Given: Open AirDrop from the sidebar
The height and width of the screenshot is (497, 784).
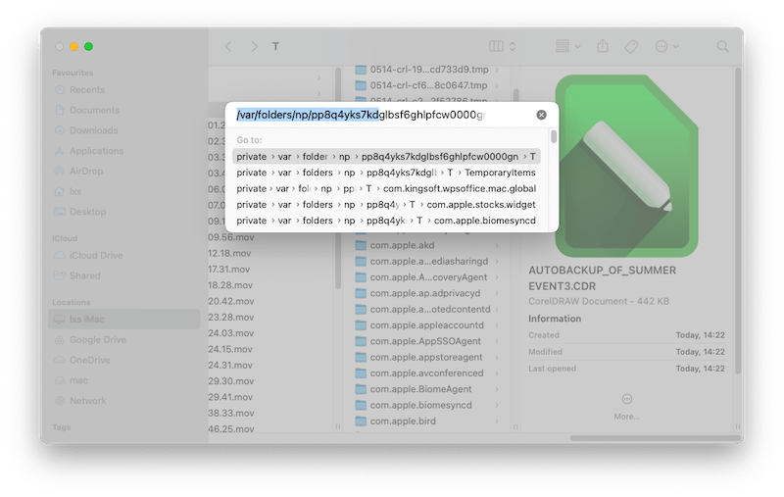Looking at the screenshot, I should pos(86,171).
